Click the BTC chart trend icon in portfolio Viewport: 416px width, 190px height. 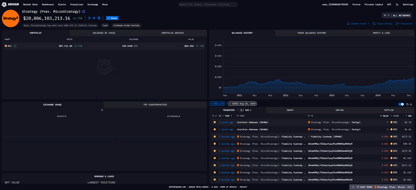15,46
